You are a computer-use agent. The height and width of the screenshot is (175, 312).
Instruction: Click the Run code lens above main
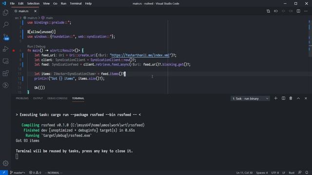[30, 46]
